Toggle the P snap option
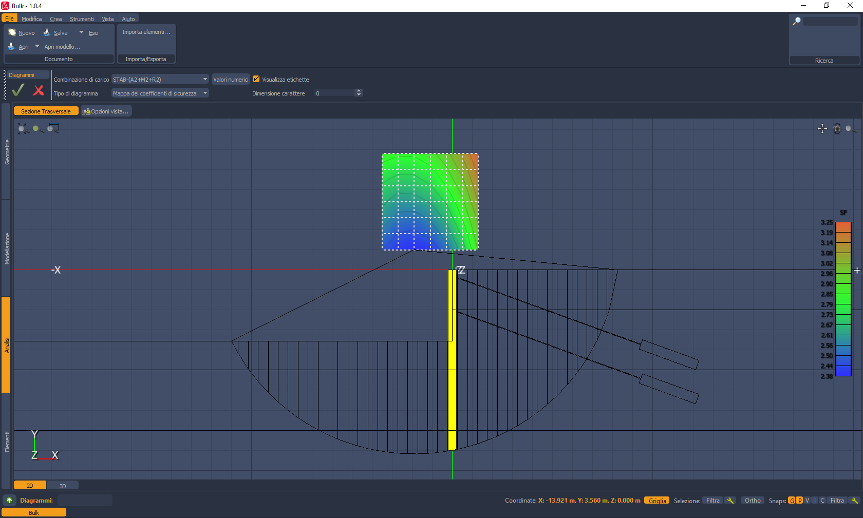This screenshot has height=518, width=863. pyautogui.click(x=799, y=501)
